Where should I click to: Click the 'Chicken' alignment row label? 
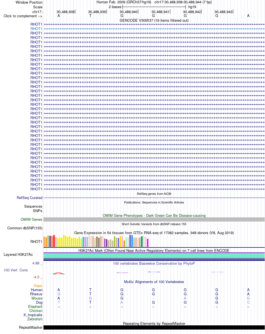[x=36, y=311]
